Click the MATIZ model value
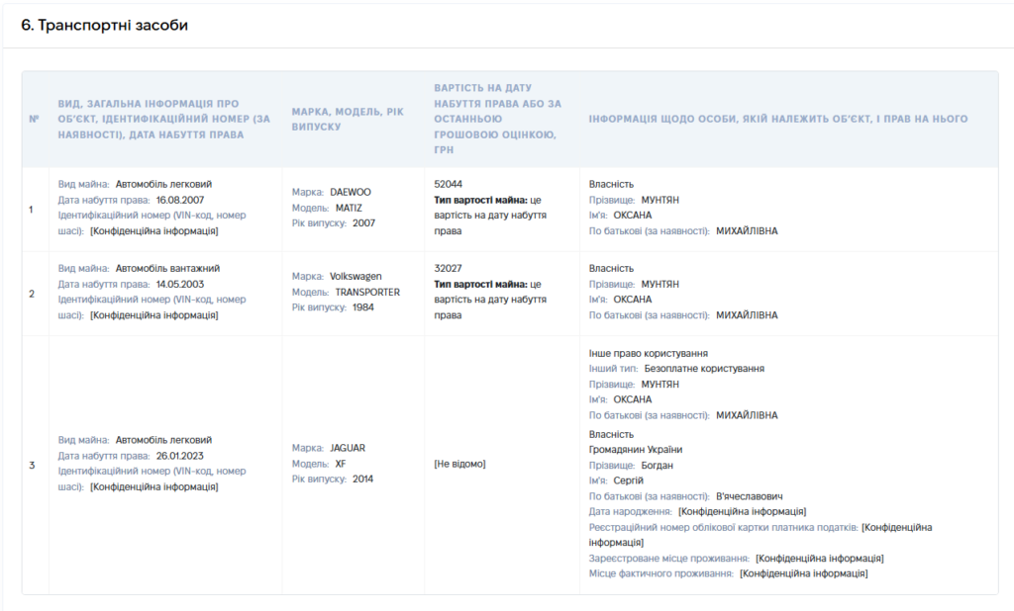This screenshot has width=1014, height=611. click(x=349, y=208)
